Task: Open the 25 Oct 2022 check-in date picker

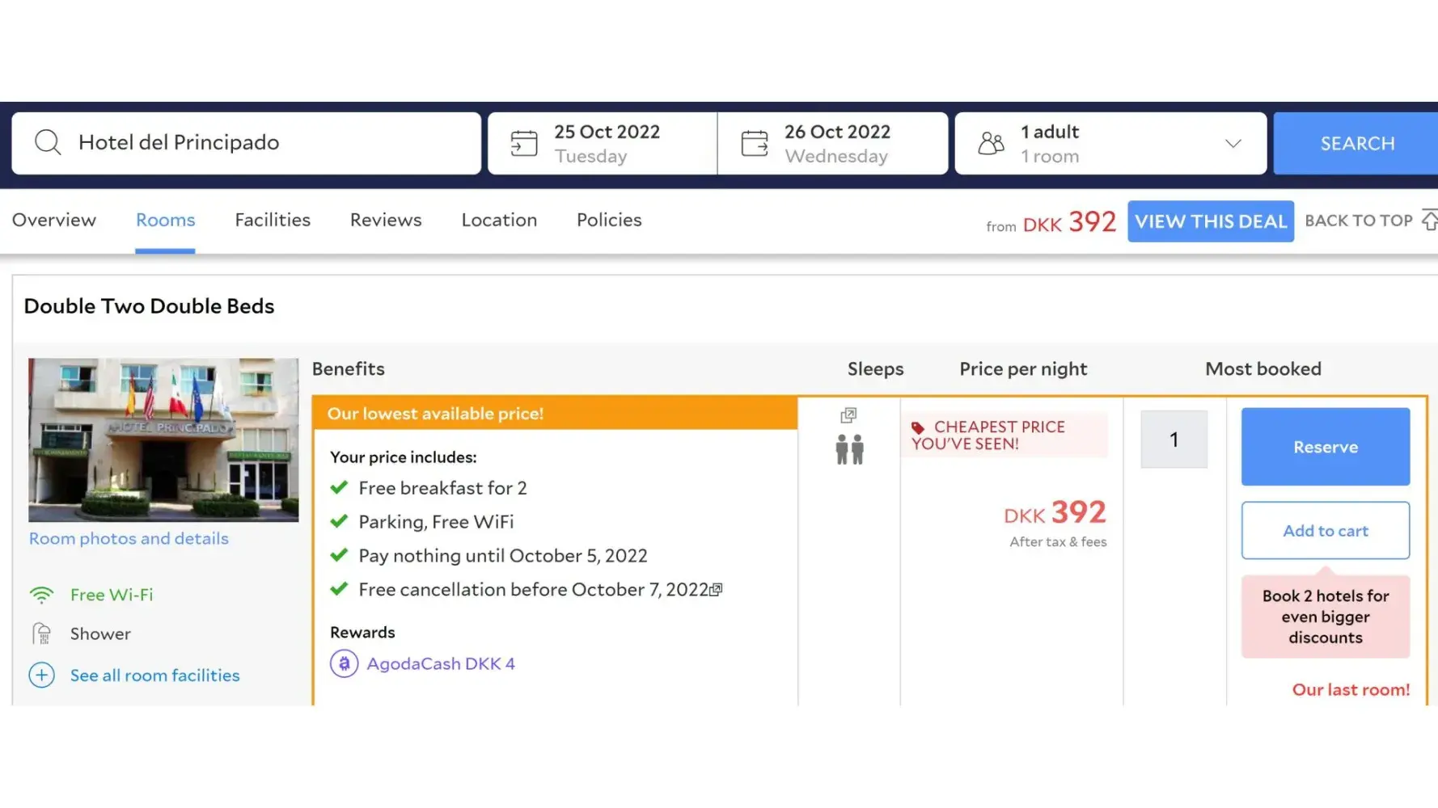Action: click(607, 143)
